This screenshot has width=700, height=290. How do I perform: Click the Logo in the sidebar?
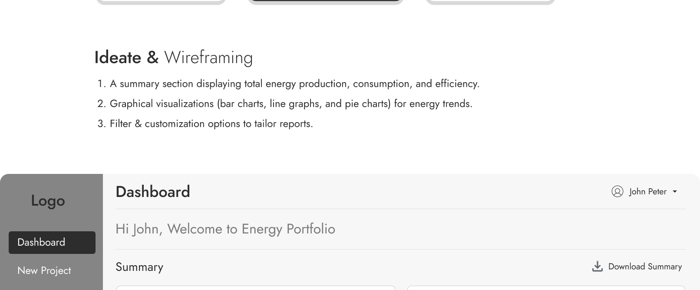click(48, 200)
